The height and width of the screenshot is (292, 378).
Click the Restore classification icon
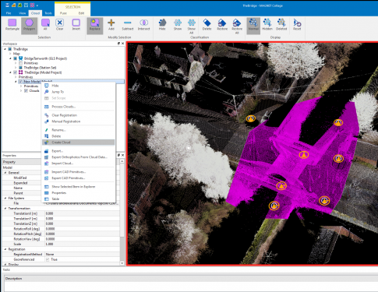(222, 25)
